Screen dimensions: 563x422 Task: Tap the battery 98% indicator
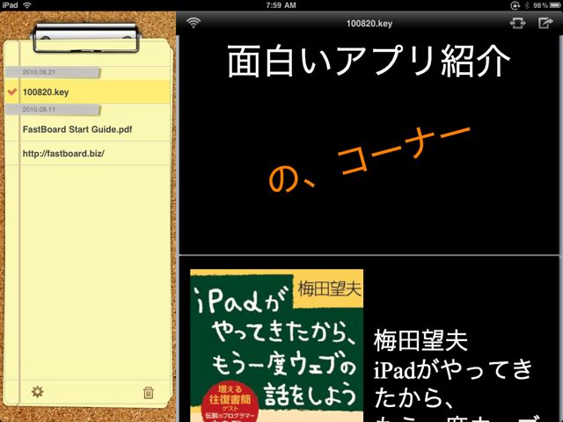546,5
